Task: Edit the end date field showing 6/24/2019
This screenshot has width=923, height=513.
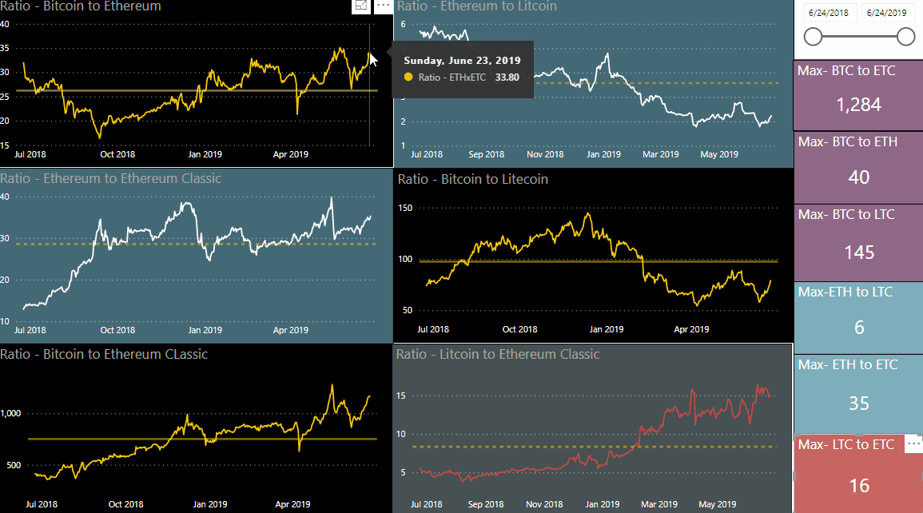Action: pos(887,12)
